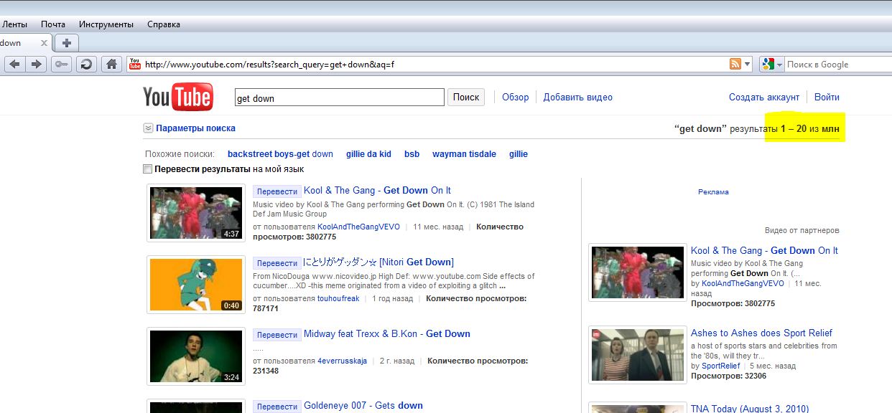
Task: Open the Midway feat Trexx thumbnail
Action: [x=196, y=356]
